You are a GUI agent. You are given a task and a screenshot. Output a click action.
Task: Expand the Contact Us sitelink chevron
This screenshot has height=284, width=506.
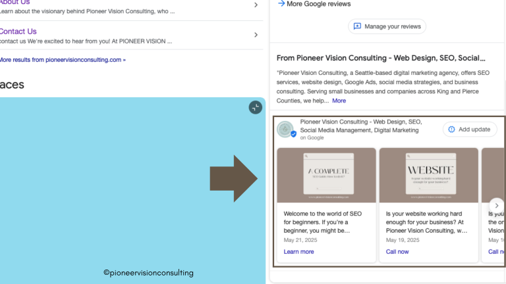click(x=256, y=35)
